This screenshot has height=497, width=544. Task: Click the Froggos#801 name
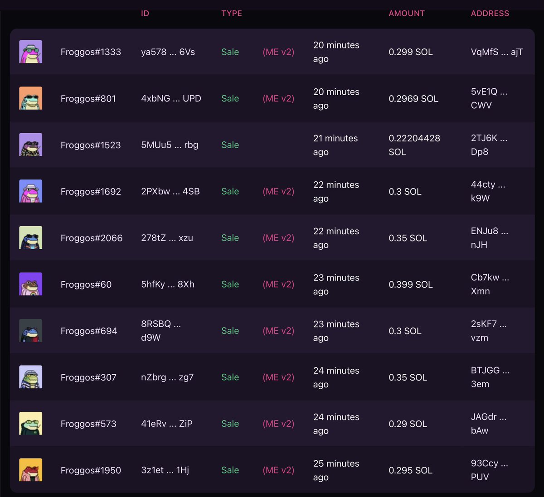pos(88,99)
